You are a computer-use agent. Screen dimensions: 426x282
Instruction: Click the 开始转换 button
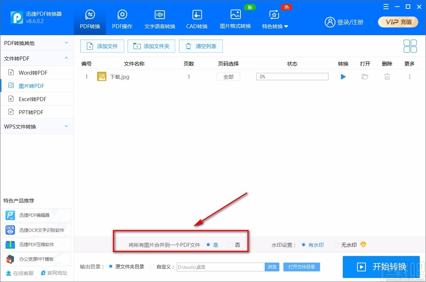pos(381,267)
